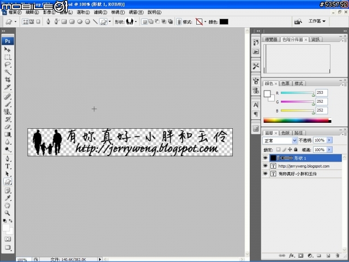Image resolution: width=349 pixels, height=262 pixels.
Task: Open the 工作區 workspace dropdown
Action: point(317,21)
